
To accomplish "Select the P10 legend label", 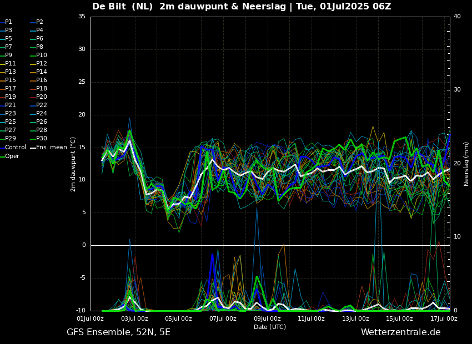I will (x=42, y=55).
